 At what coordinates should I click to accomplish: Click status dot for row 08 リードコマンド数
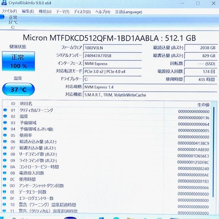tap(5, 154)
